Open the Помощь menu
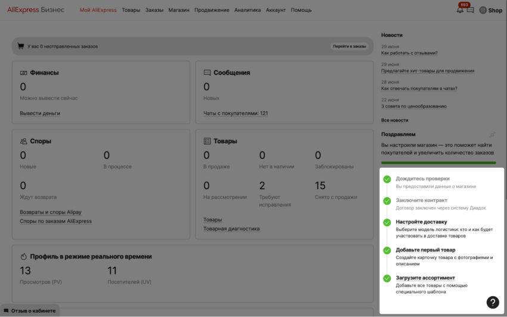Screen dimensions: 507x317 pyautogui.click(x=301, y=10)
